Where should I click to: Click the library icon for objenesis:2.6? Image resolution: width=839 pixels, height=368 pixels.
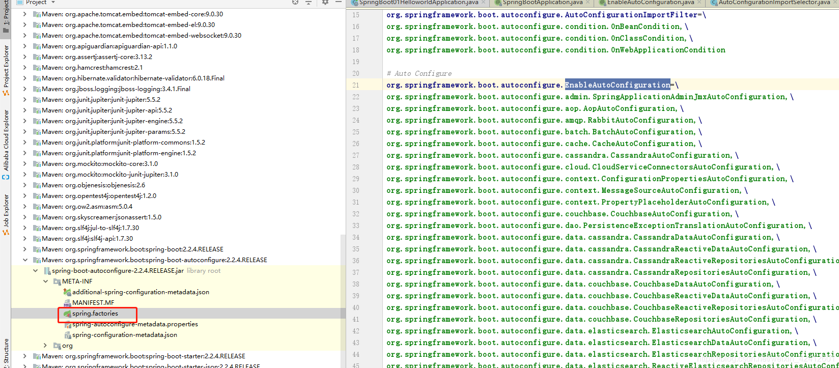click(37, 185)
